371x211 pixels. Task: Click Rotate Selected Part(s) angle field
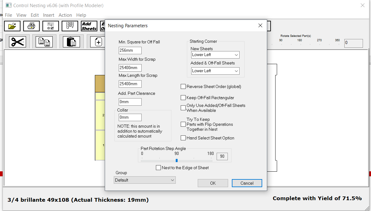point(354,43)
